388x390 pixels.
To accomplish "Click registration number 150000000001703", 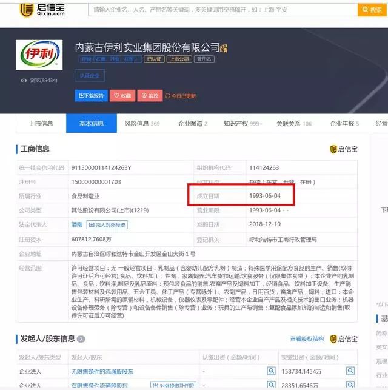I will click(96, 182).
